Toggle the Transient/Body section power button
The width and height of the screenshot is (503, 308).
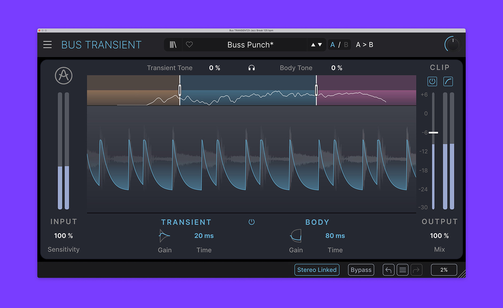251,222
